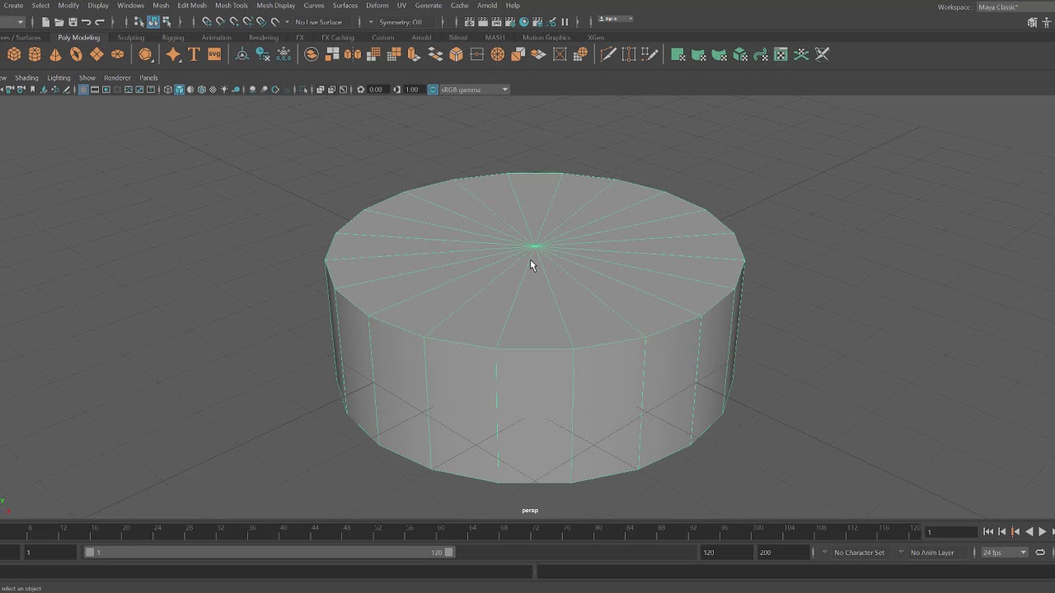Viewport: 1055px width, 593px height.
Task: Click the New Scene icon
Action: click(45, 22)
